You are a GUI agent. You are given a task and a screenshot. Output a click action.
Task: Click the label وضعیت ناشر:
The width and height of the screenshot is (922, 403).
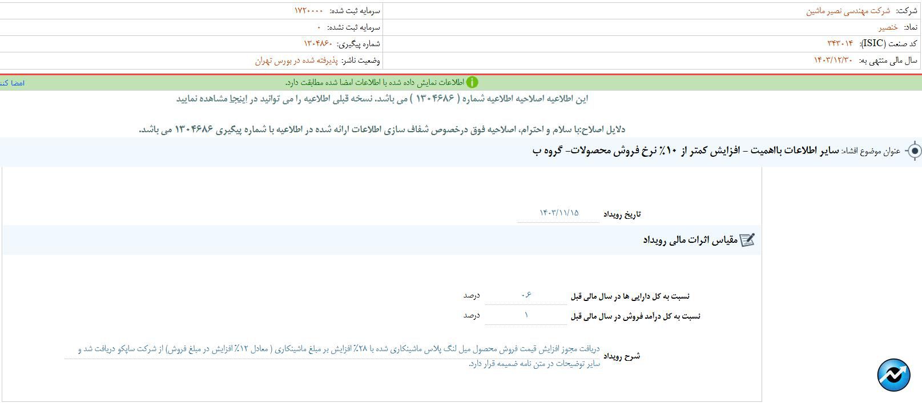pos(361,60)
